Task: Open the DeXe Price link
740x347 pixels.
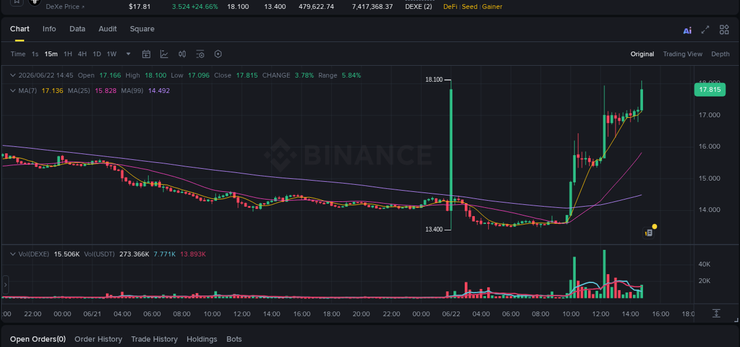Action: (65, 7)
